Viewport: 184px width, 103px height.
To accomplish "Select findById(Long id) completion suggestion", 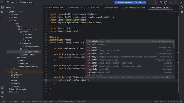I will [130, 41].
